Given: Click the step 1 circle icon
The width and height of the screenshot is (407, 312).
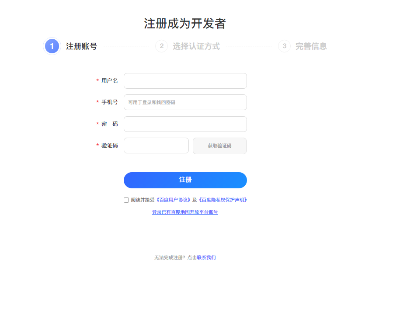Looking at the screenshot, I should (x=52, y=46).
